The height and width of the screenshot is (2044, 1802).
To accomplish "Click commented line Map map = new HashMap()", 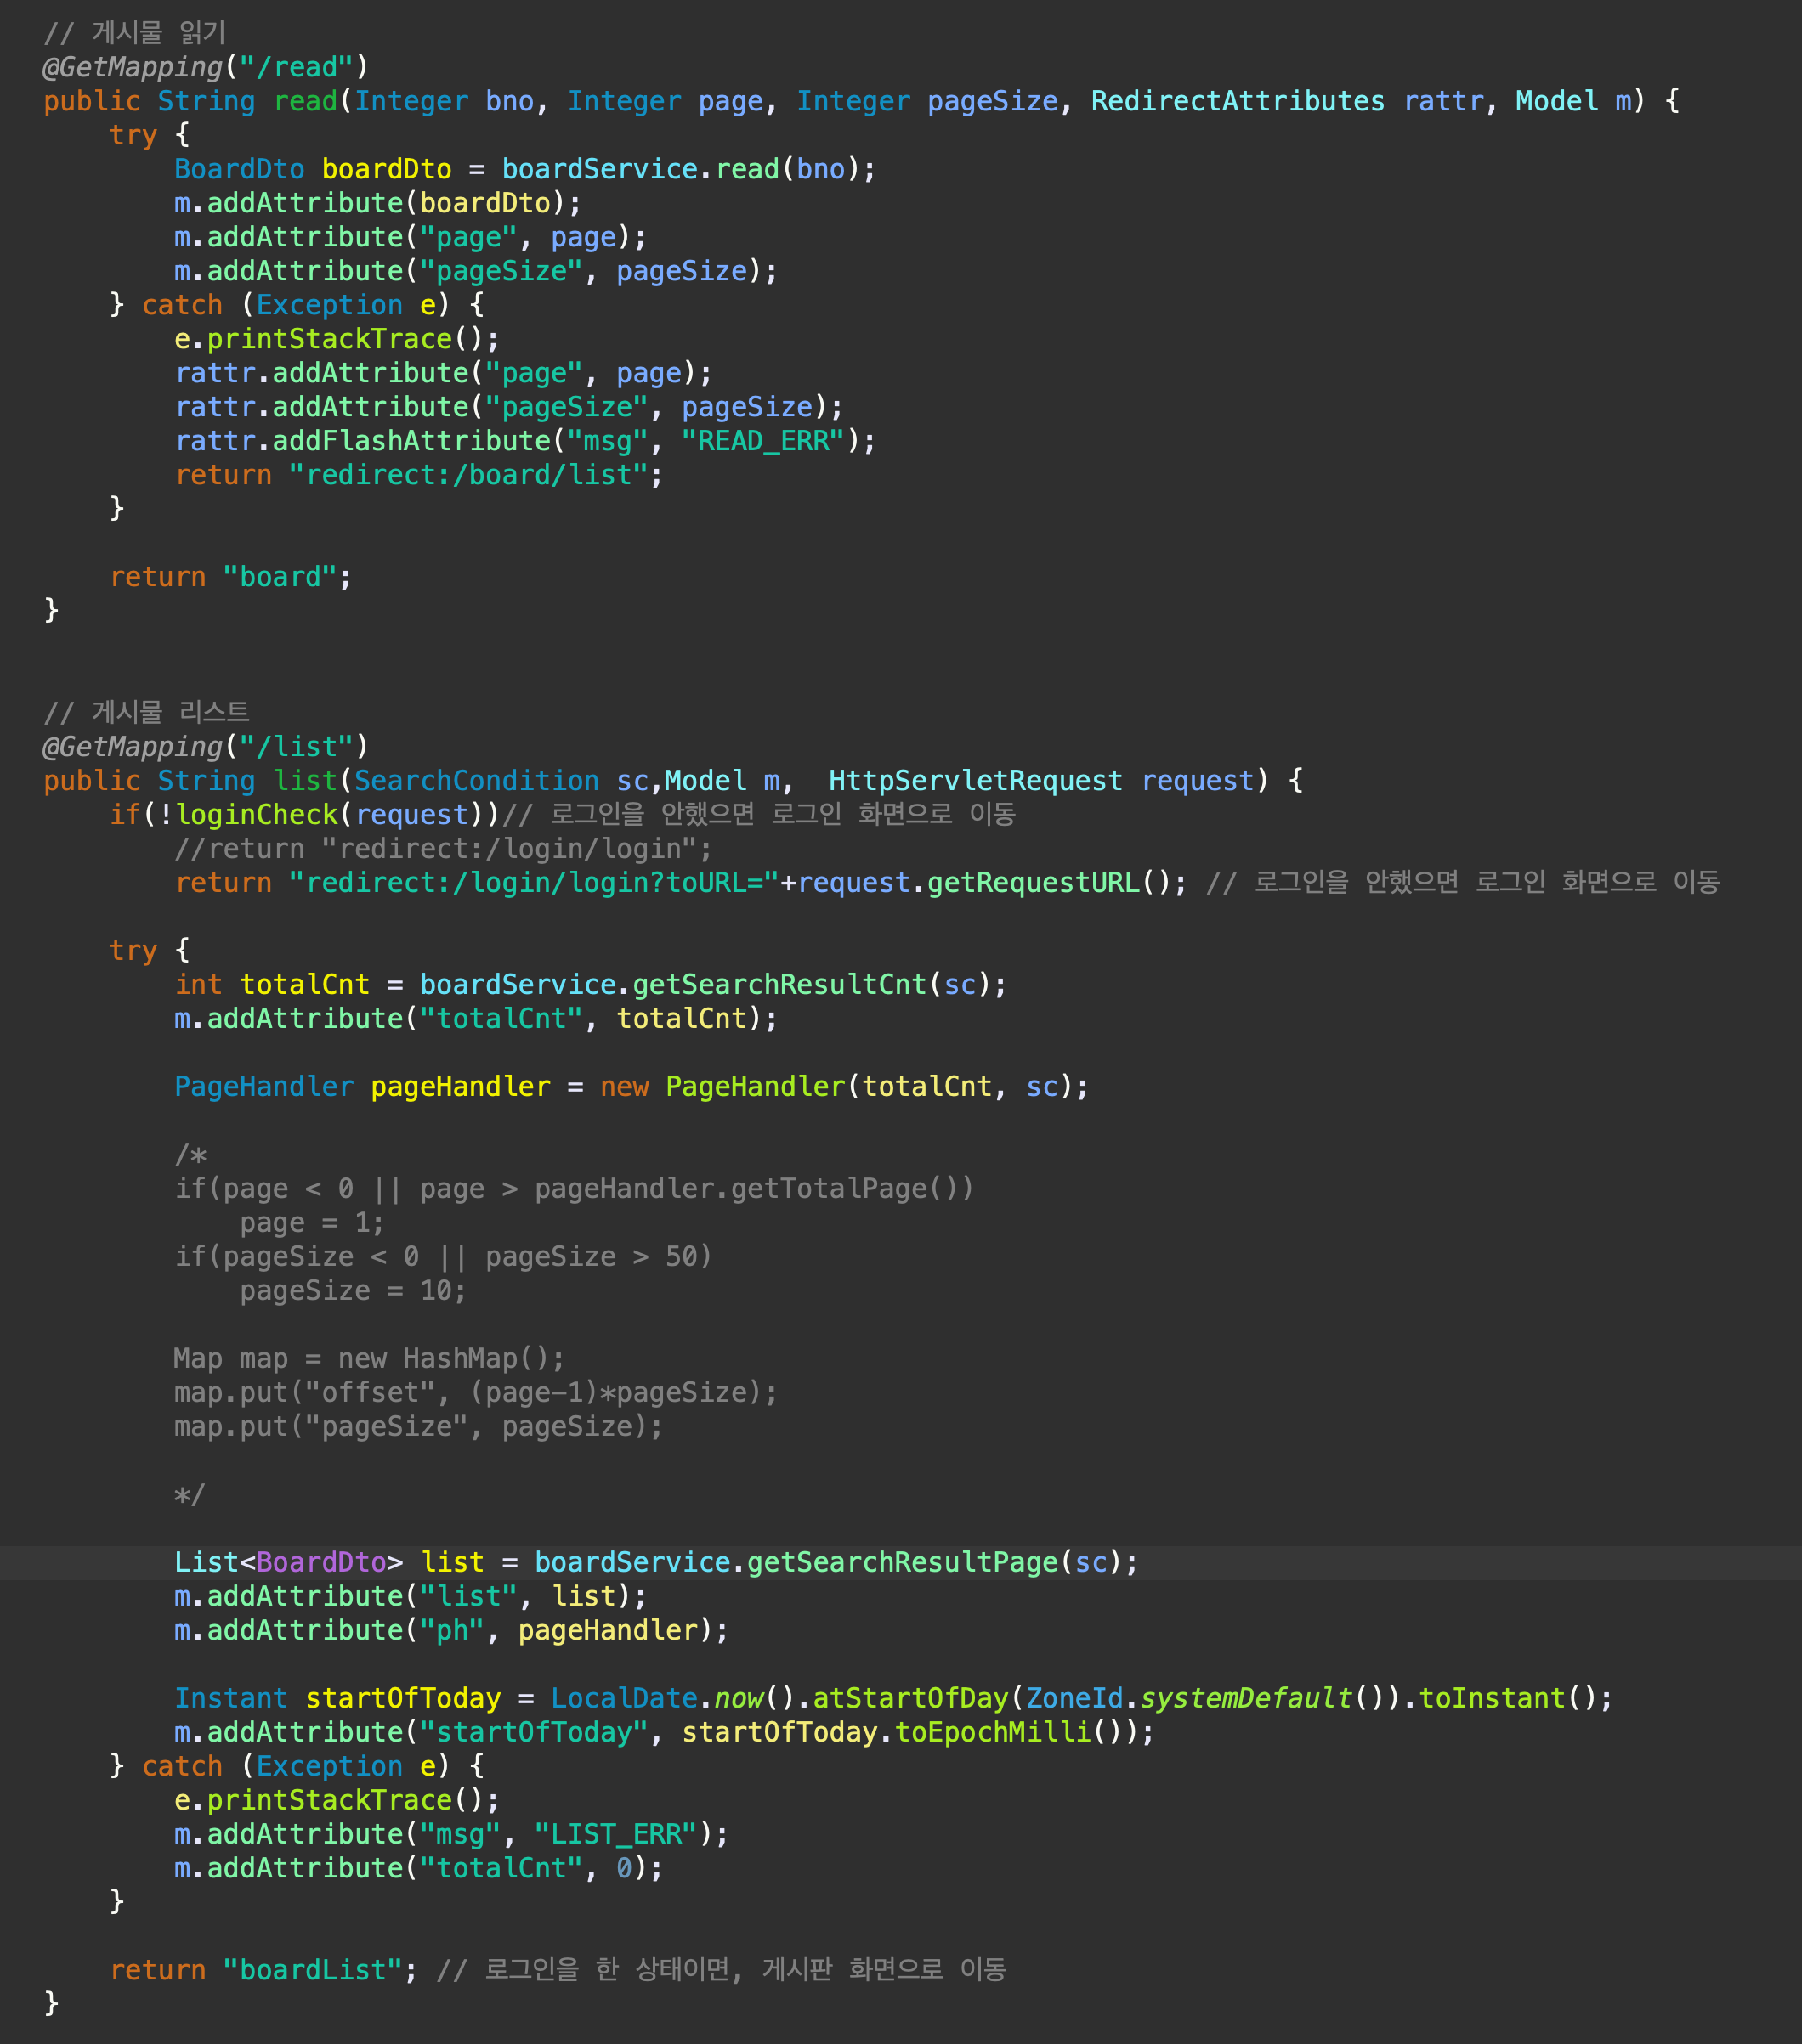I will click(368, 1359).
